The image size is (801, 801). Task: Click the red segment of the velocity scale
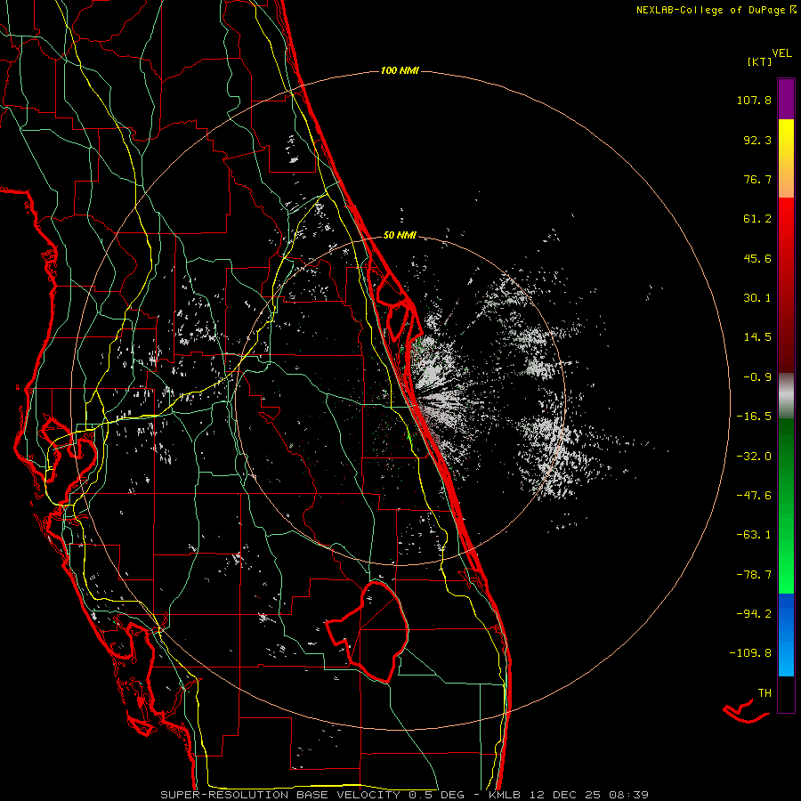point(786,285)
